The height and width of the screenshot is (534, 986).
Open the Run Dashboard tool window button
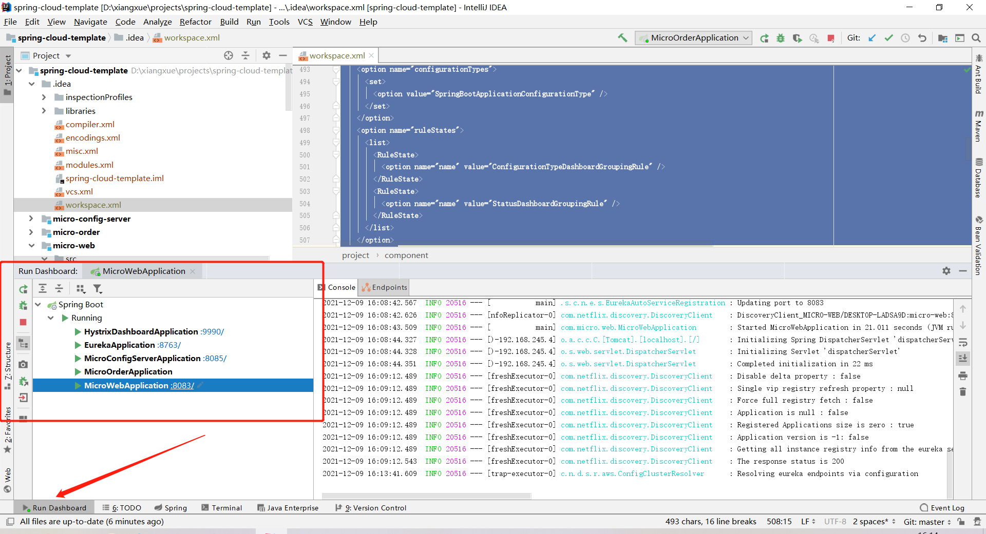pos(54,508)
